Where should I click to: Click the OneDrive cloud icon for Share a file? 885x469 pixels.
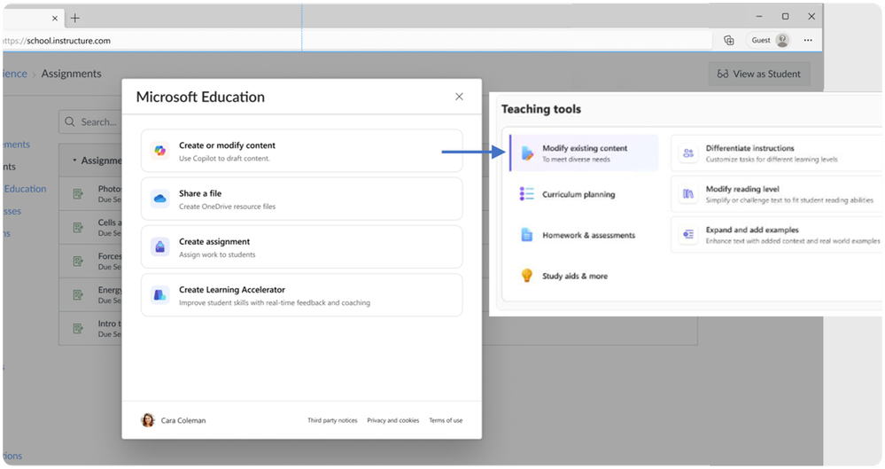point(160,199)
